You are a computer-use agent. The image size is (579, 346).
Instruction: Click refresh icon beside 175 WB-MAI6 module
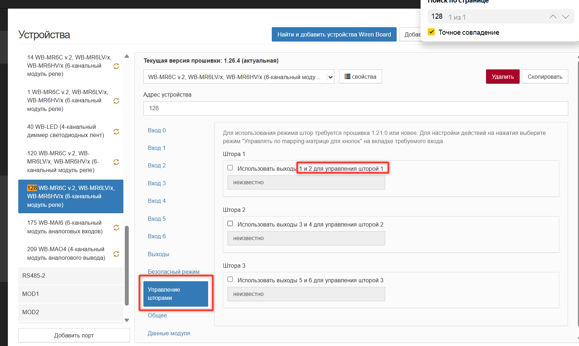tap(116, 228)
